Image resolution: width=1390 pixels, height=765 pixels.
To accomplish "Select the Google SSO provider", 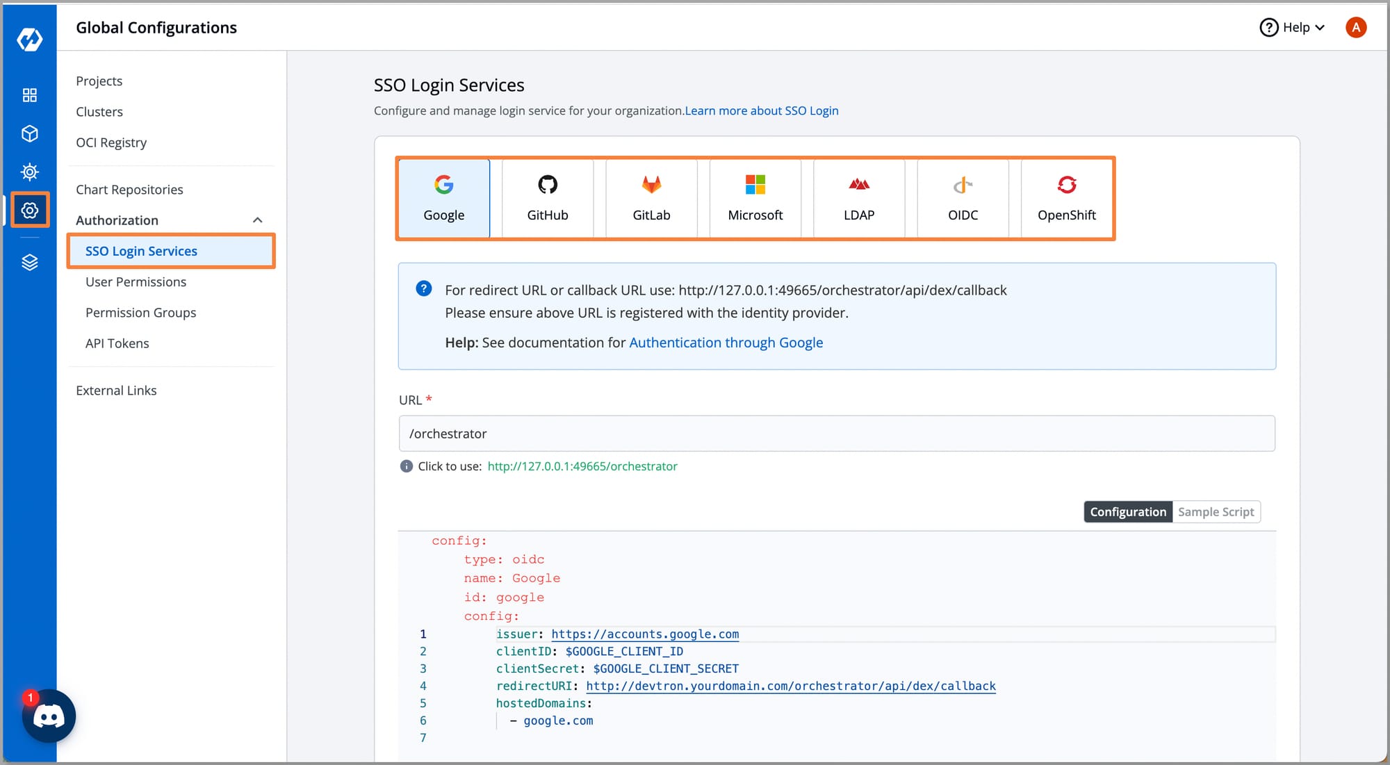I will tap(444, 198).
